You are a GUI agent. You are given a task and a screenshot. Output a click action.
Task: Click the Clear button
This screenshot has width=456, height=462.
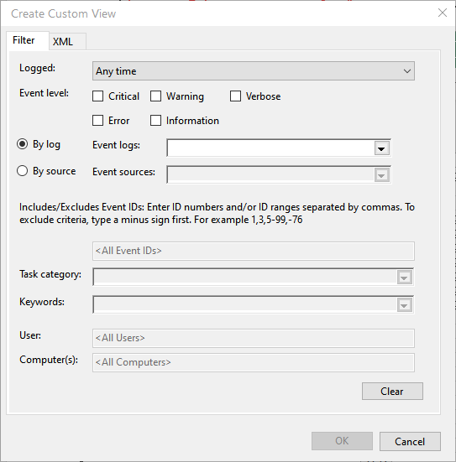tap(392, 392)
